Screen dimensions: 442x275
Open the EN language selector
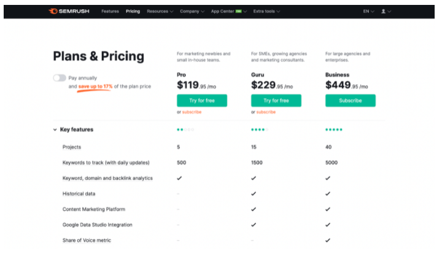coord(368,11)
